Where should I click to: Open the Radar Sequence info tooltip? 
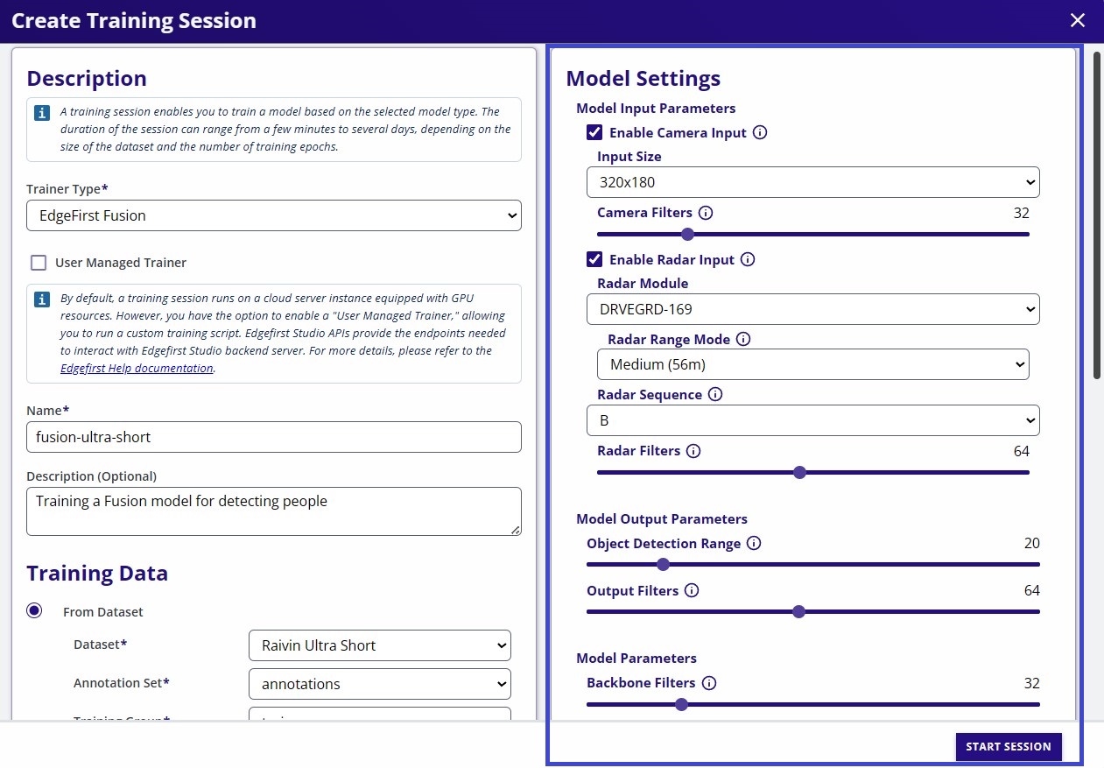point(715,394)
